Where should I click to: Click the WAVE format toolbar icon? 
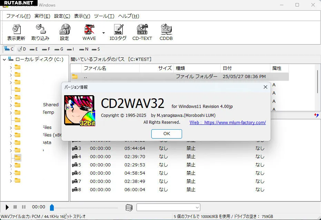tap(89, 32)
